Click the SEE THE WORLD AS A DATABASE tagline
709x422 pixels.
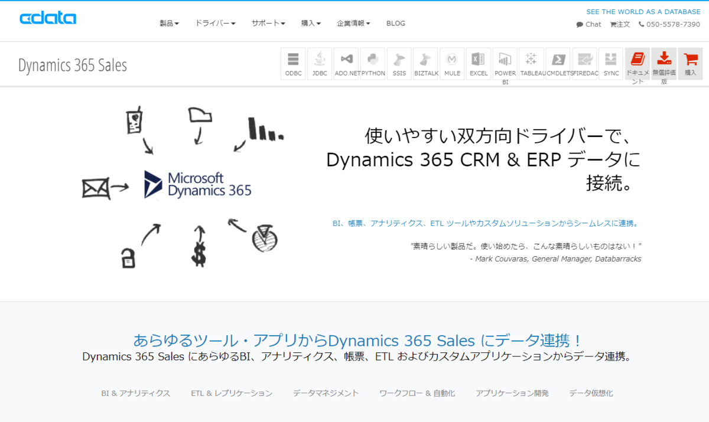(x=643, y=12)
